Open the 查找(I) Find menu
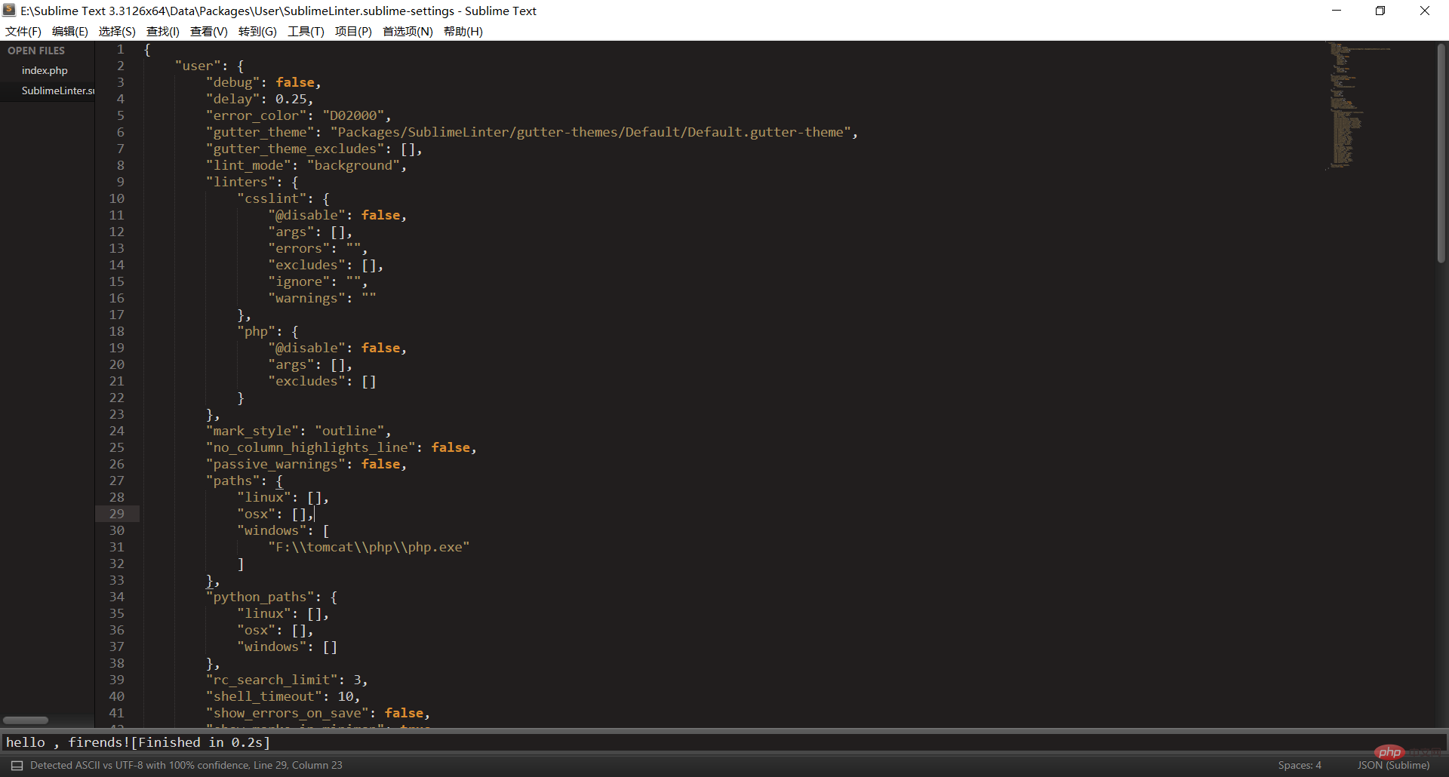This screenshot has height=777, width=1449. tap(162, 31)
